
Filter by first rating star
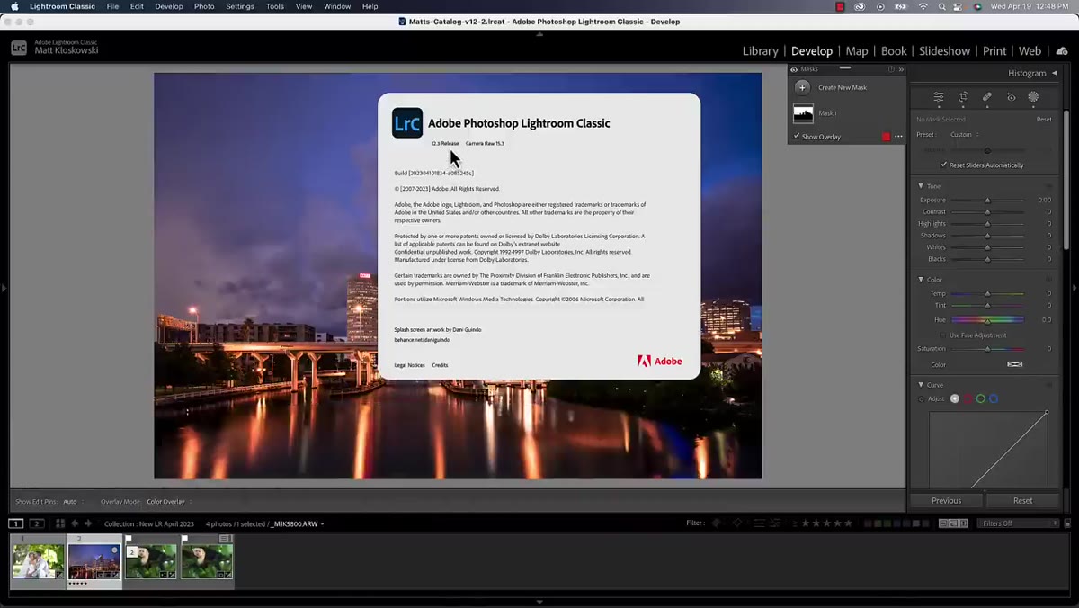coord(806,523)
